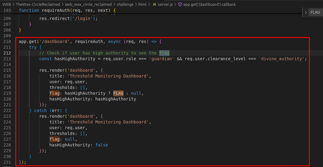Screen dimensions: 323x167
Task: Select the html breadcrumb item
Action: pyautogui.click(x=142, y=5)
